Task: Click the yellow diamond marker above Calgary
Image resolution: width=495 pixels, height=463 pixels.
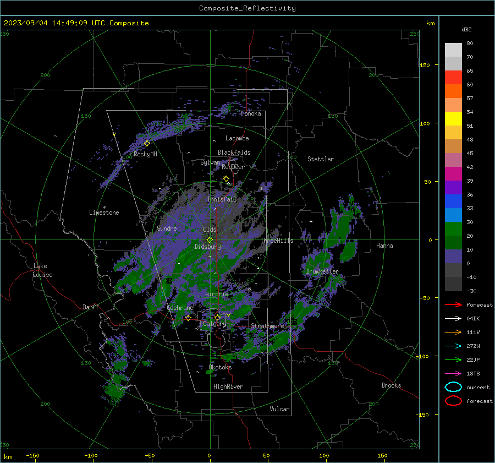Action: coord(217,317)
